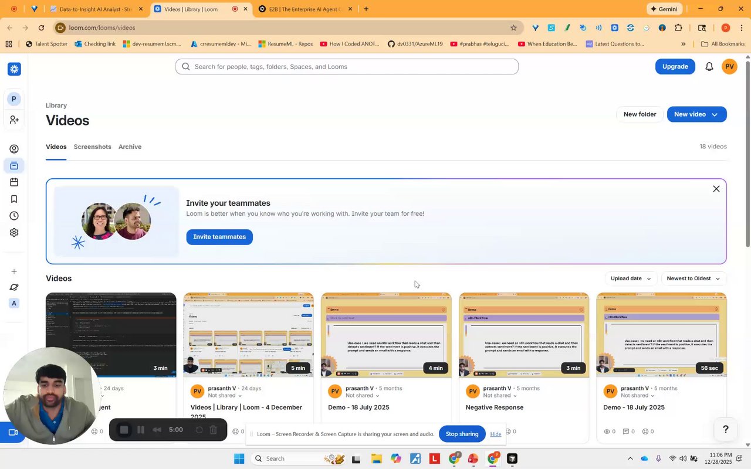Bookmark this page with star icon
The height and width of the screenshot is (469, 751).
pyautogui.click(x=513, y=28)
